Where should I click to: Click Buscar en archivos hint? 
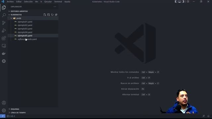(x=130, y=83)
